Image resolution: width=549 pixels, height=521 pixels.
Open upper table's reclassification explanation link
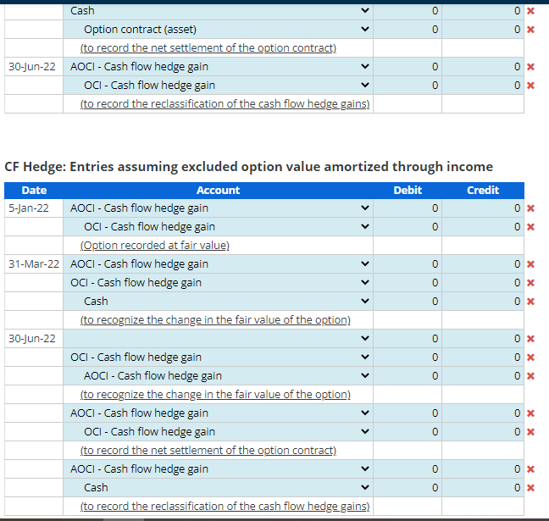click(225, 104)
